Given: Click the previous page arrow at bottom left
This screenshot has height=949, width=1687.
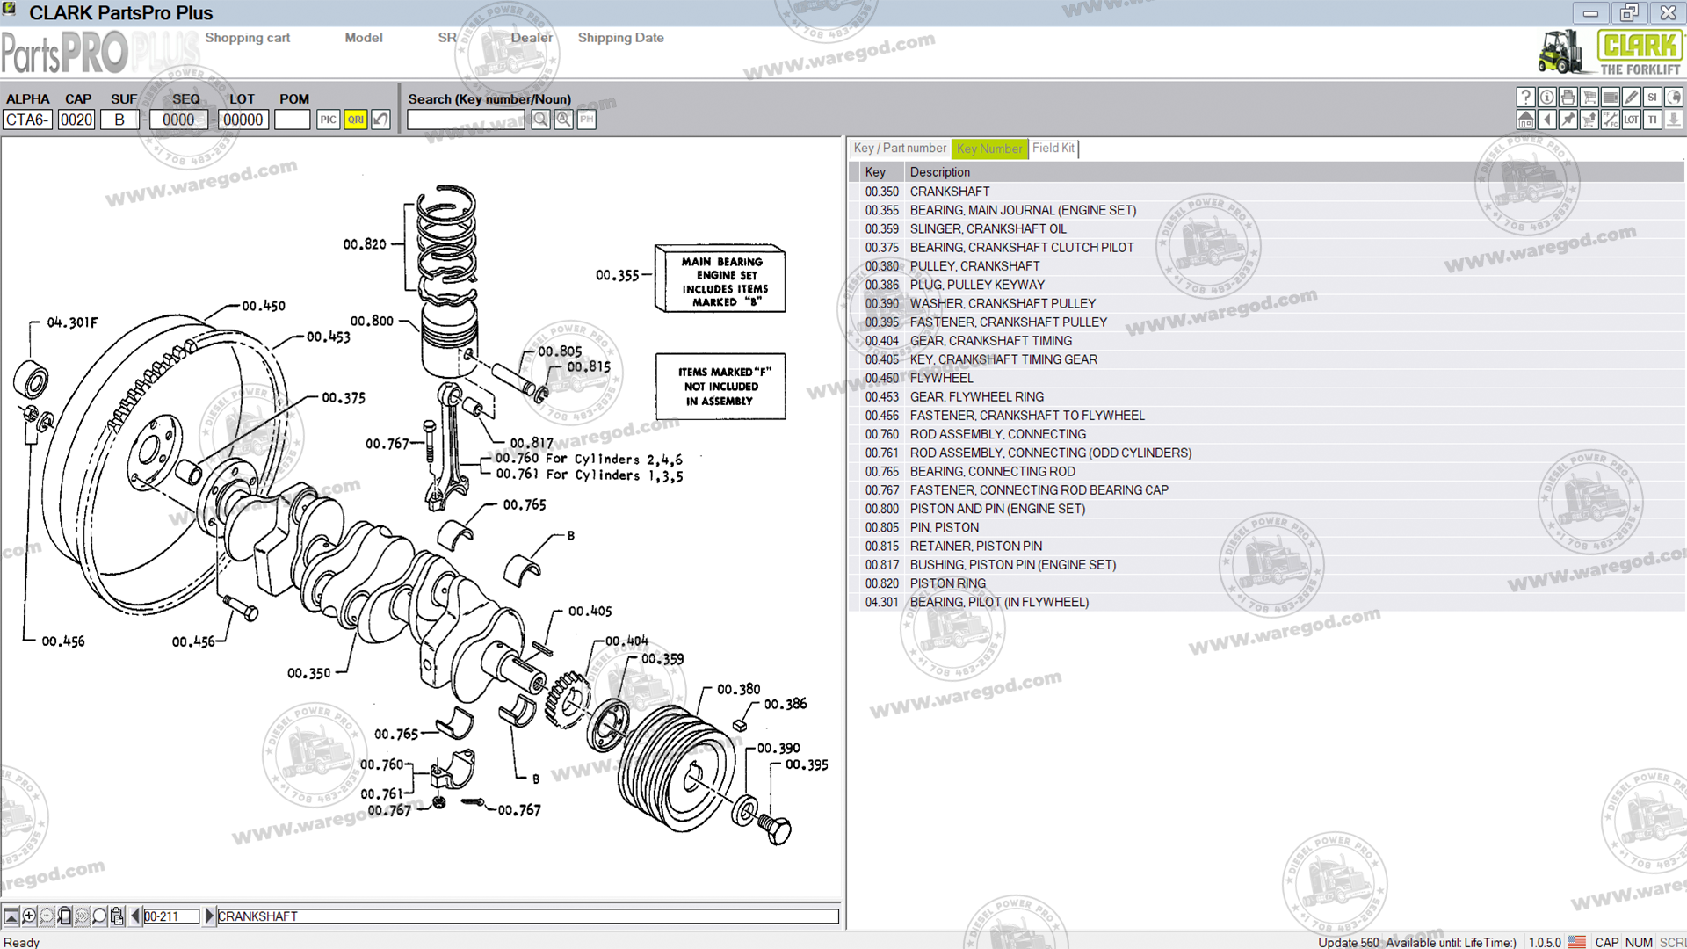Looking at the screenshot, I should [x=134, y=916].
